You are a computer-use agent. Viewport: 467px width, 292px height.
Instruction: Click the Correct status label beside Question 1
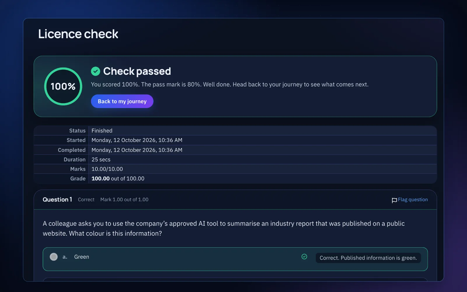(86, 200)
